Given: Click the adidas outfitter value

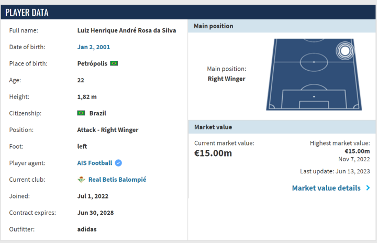Looking at the screenshot, I should (x=87, y=229).
